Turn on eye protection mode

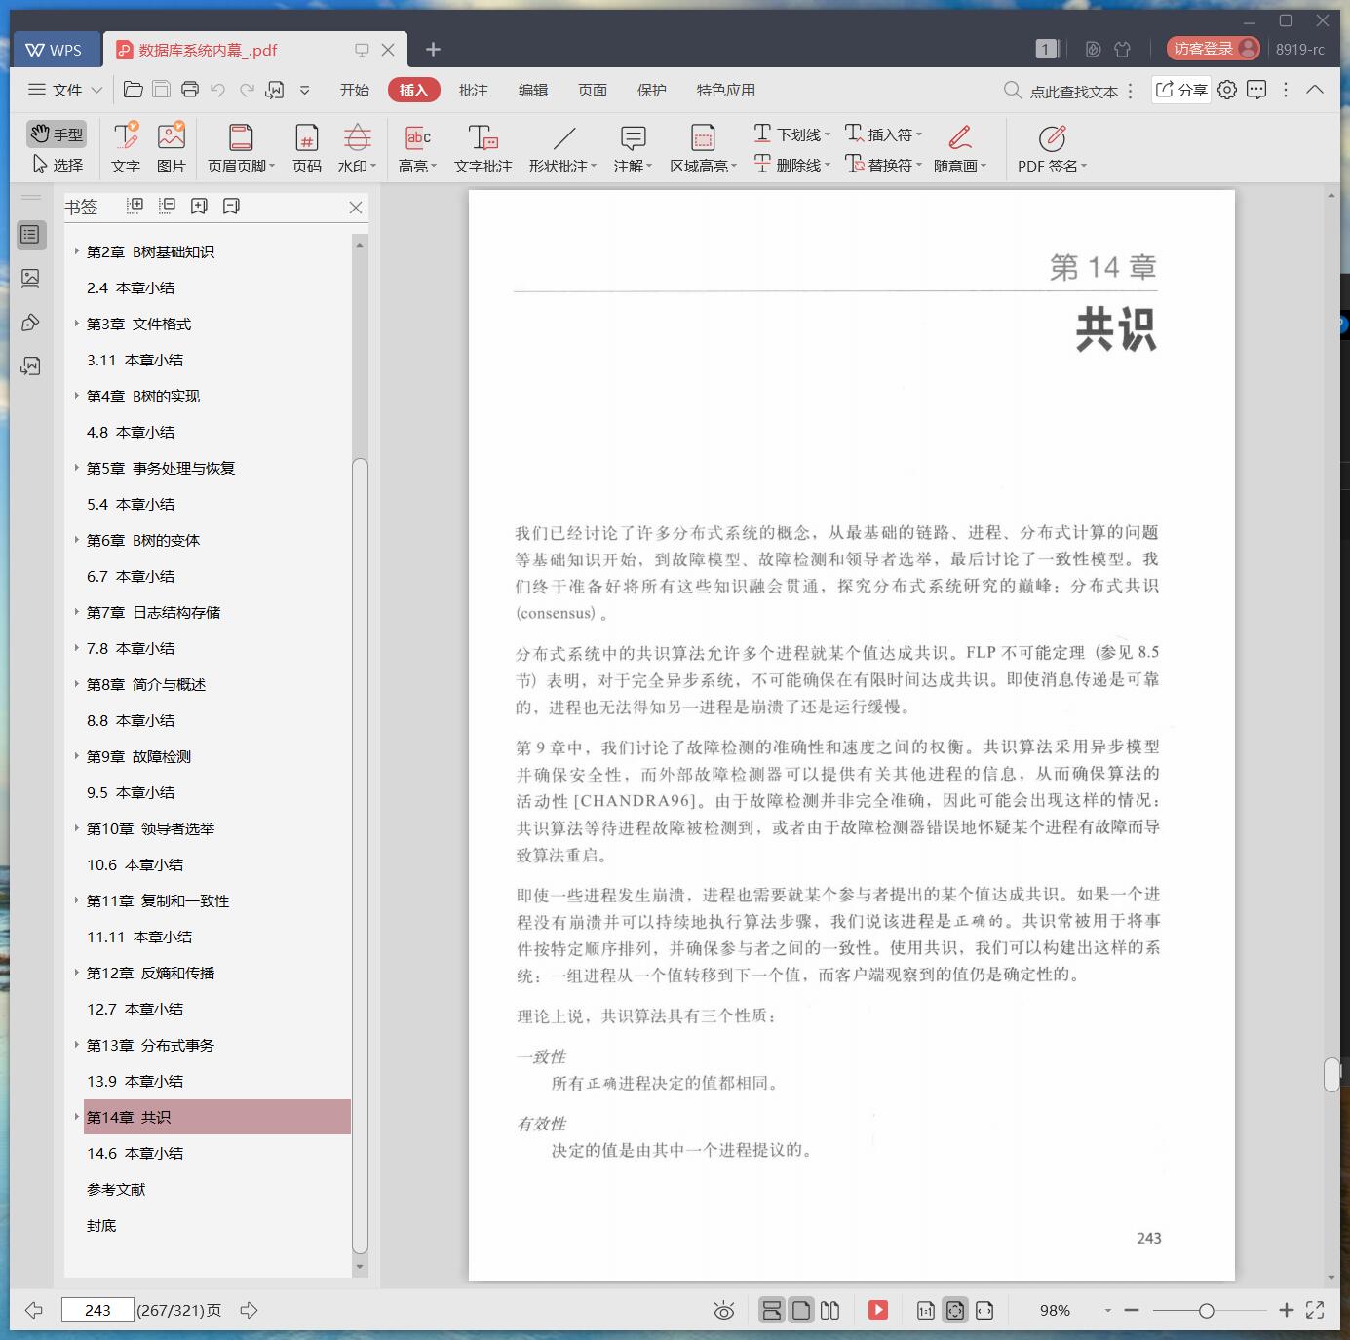point(724,1311)
